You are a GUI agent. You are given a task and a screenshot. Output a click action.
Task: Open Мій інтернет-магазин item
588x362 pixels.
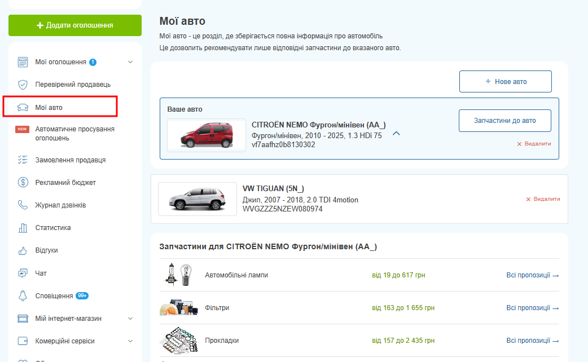click(68, 319)
